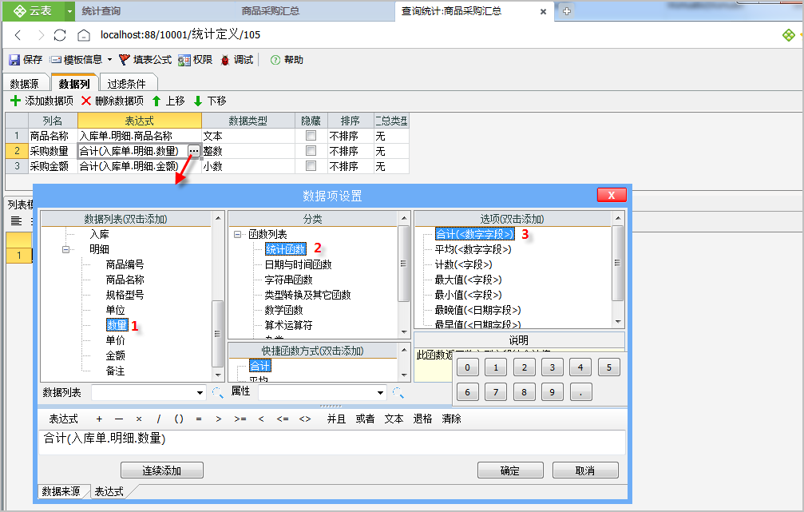Select 数量 in the data list tree

coord(117,325)
